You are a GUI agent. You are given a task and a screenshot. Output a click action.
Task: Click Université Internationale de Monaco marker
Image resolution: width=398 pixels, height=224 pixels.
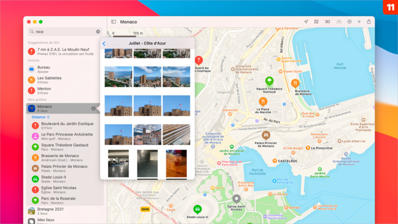(x=233, y=69)
